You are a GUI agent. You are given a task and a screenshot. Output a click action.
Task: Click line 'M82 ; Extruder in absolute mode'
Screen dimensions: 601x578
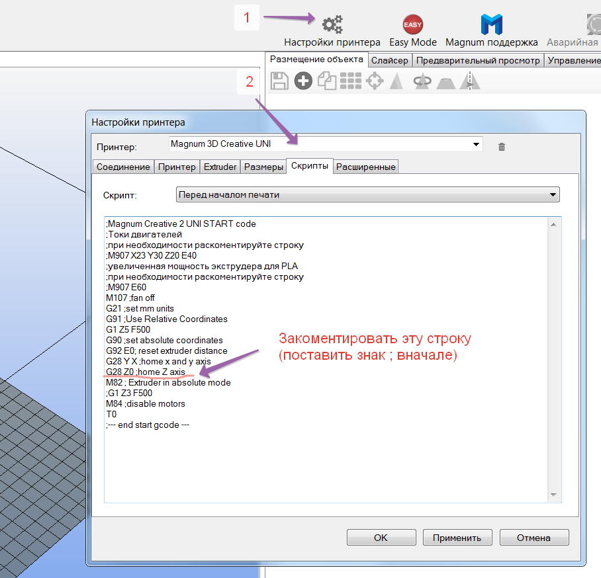coord(168,383)
